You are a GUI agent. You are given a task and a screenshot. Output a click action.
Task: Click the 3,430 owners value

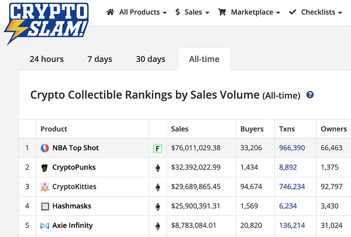click(329, 206)
